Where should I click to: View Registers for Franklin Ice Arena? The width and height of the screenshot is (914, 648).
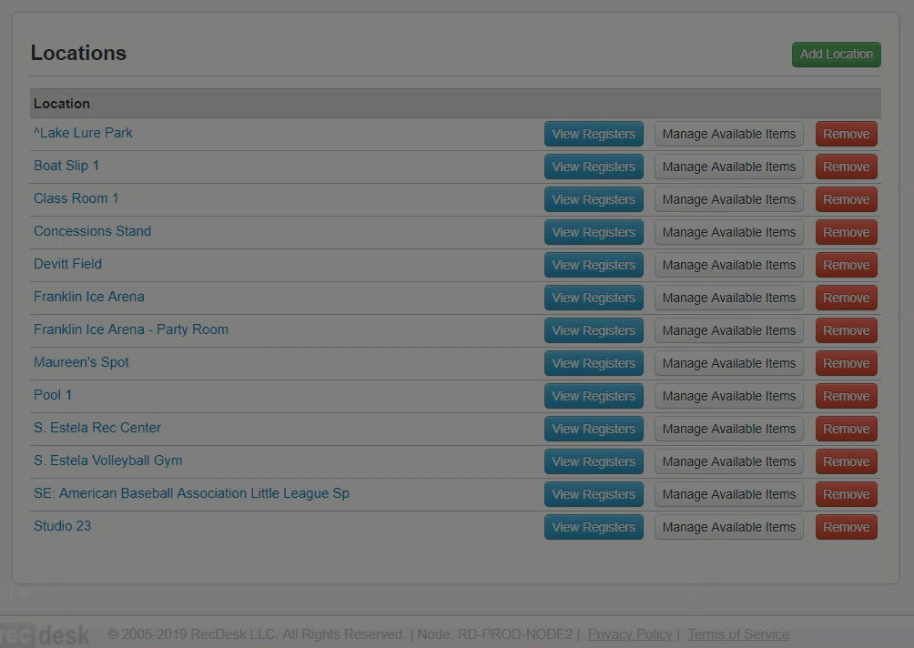[x=594, y=298]
